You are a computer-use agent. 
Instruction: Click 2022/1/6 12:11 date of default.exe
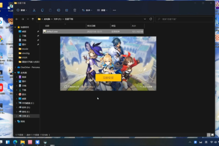coord(95,32)
